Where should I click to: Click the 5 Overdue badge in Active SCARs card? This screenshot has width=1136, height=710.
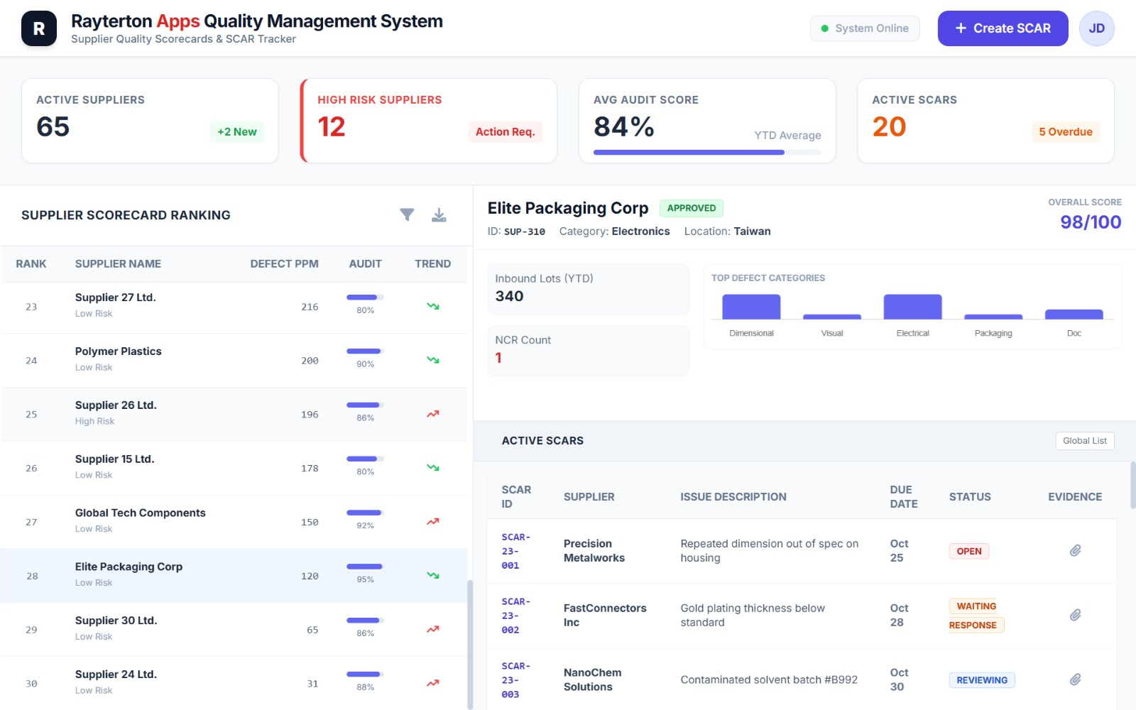pyautogui.click(x=1065, y=131)
